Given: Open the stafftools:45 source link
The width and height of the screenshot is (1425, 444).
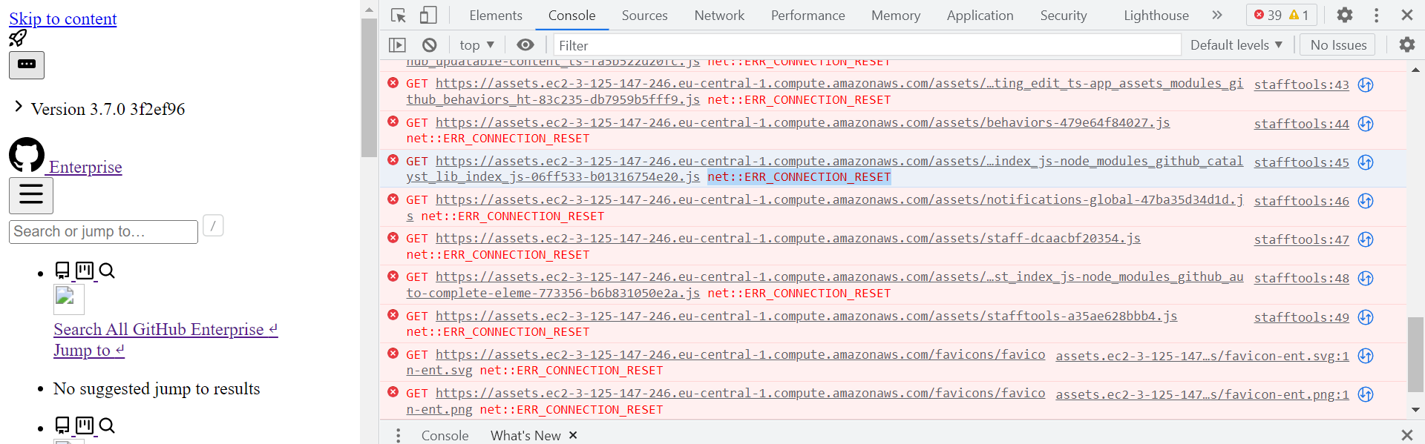Looking at the screenshot, I should (1301, 162).
